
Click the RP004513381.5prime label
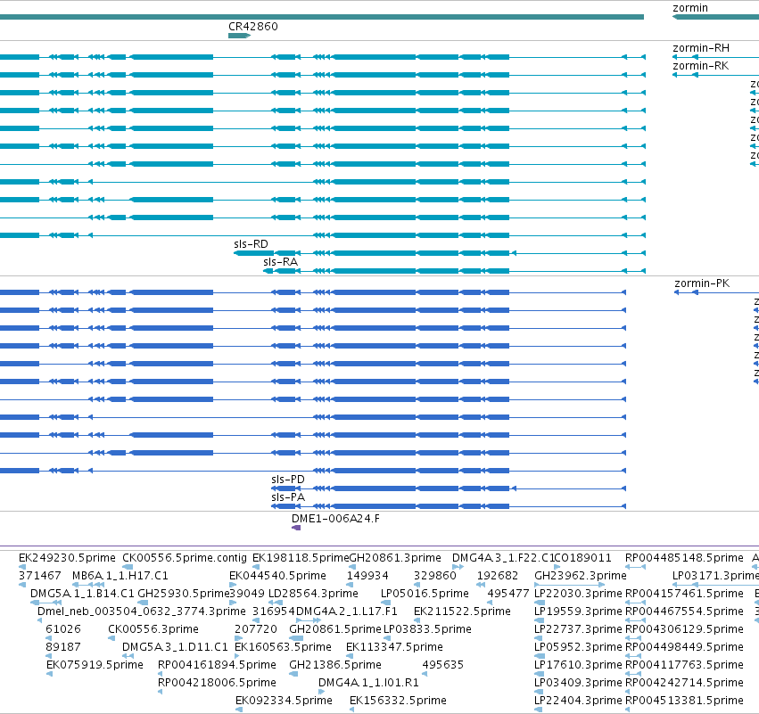(x=684, y=700)
